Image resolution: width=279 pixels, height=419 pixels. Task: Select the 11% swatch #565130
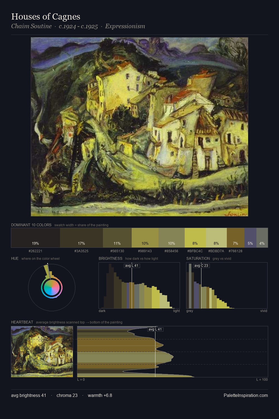117,238
